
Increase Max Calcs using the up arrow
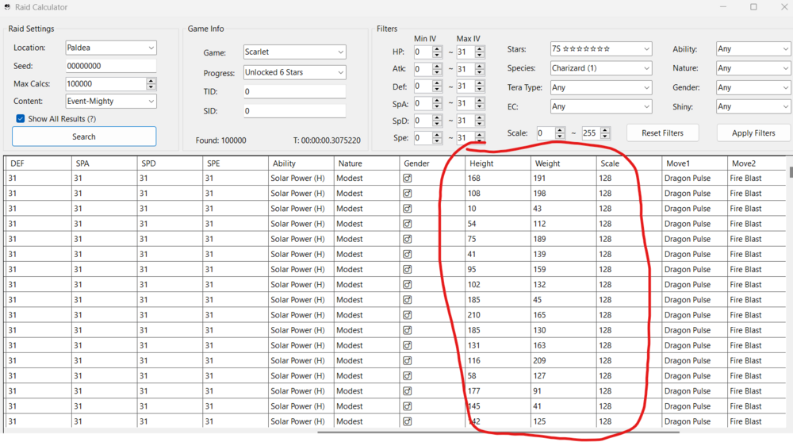(151, 81)
